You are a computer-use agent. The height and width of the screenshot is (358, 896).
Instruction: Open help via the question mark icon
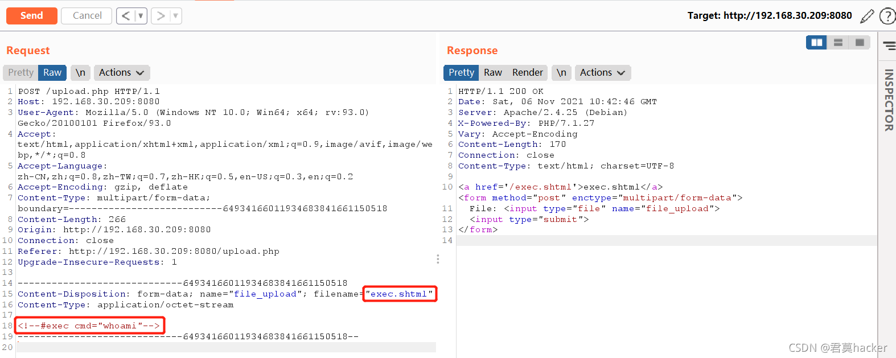[887, 16]
